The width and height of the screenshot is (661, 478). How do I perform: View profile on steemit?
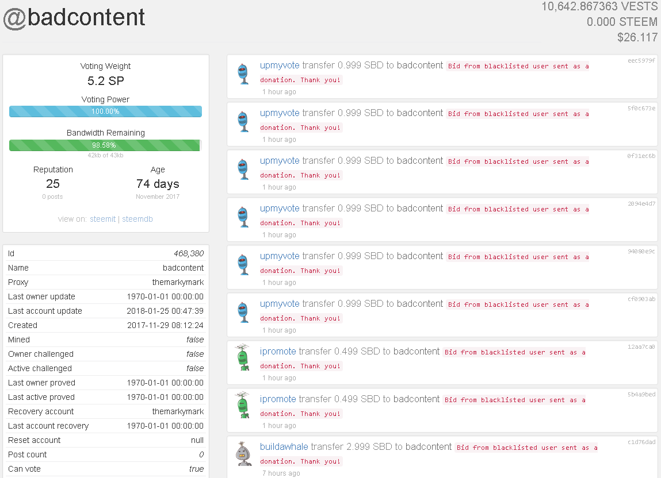[102, 219]
